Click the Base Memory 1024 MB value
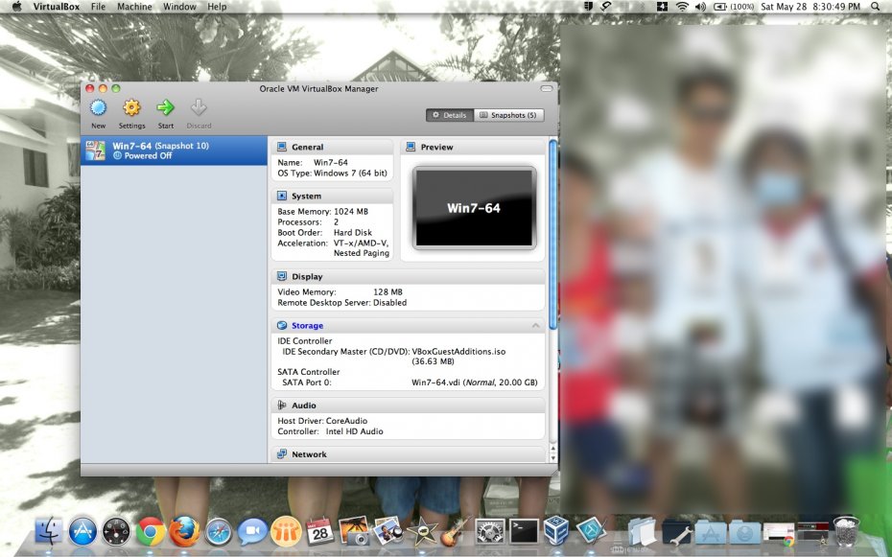Image resolution: width=892 pixels, height=557 pixels. (x=351, y=212)
